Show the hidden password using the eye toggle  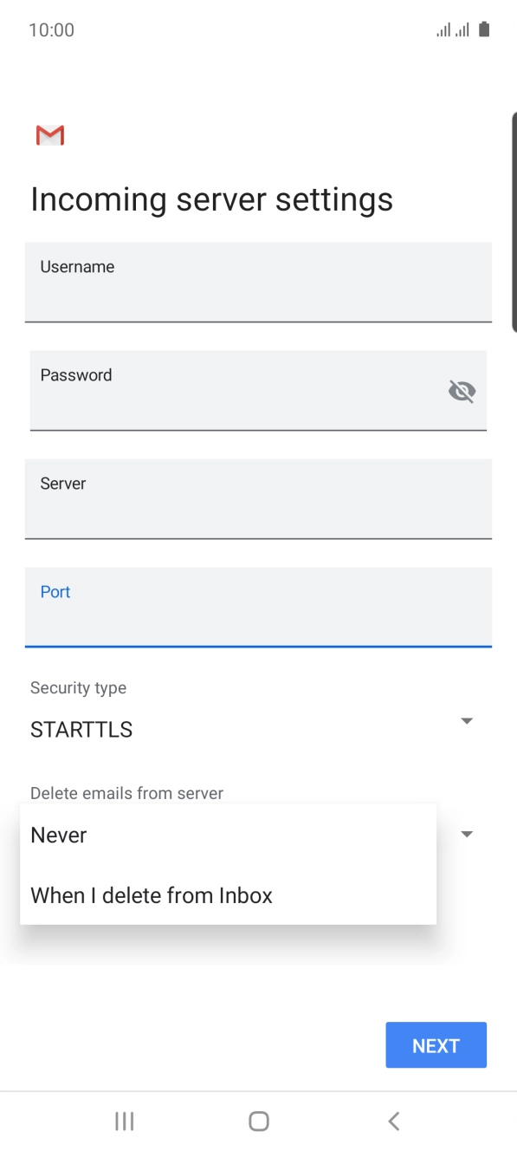[x=462, y=391]
